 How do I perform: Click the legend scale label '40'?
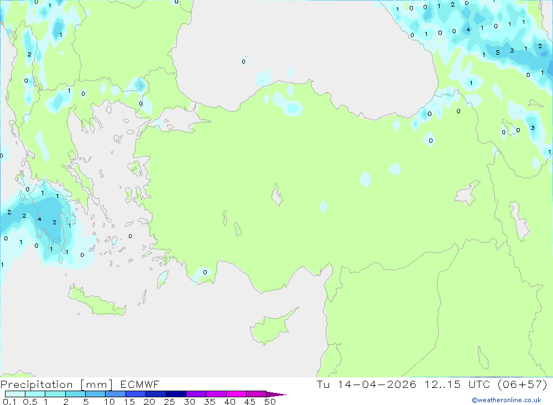click(x=230, y=402)
